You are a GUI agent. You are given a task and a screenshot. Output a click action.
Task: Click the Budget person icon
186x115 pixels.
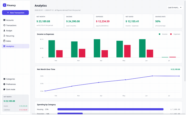pos(4,30)
